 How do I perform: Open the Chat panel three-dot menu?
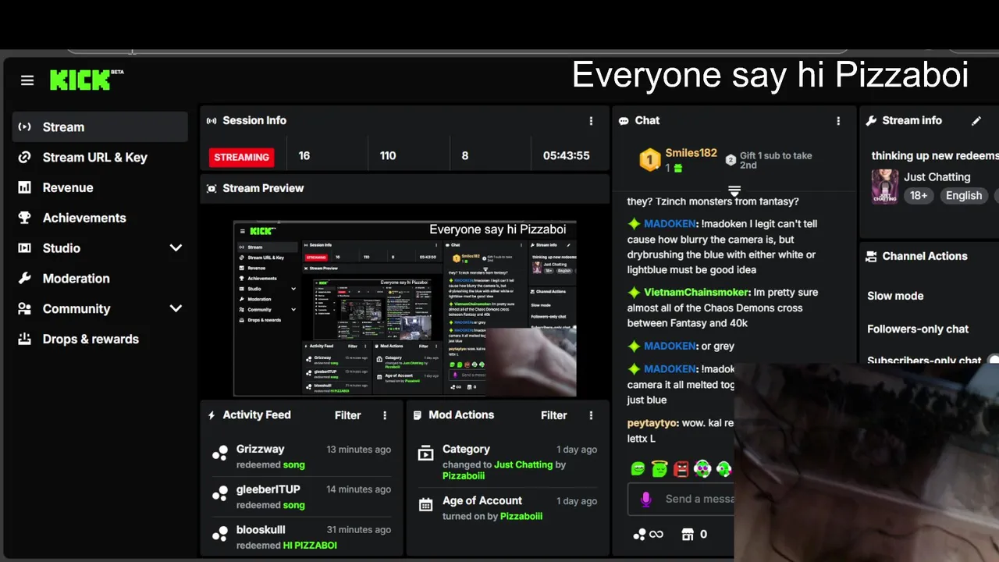[838, 121]
